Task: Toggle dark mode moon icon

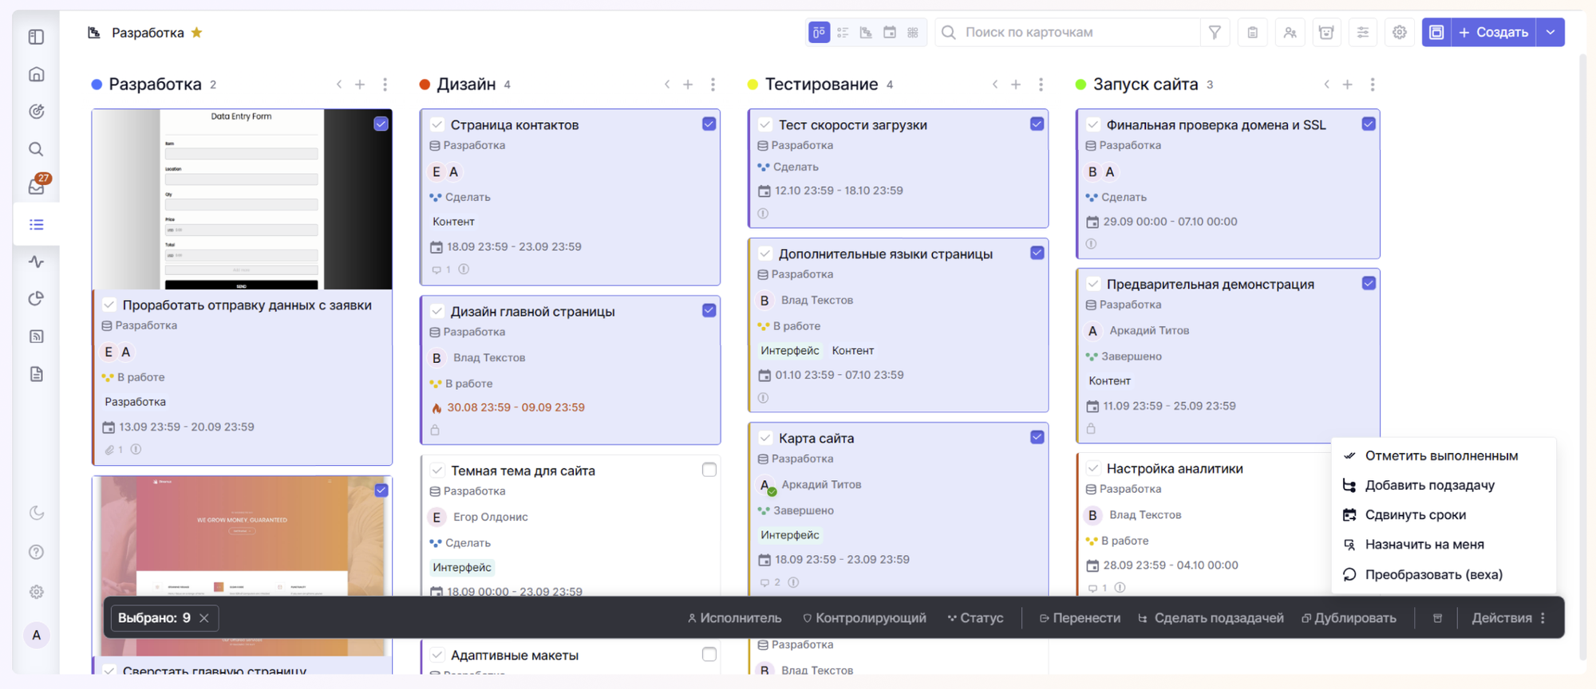Action: [37, 513]
